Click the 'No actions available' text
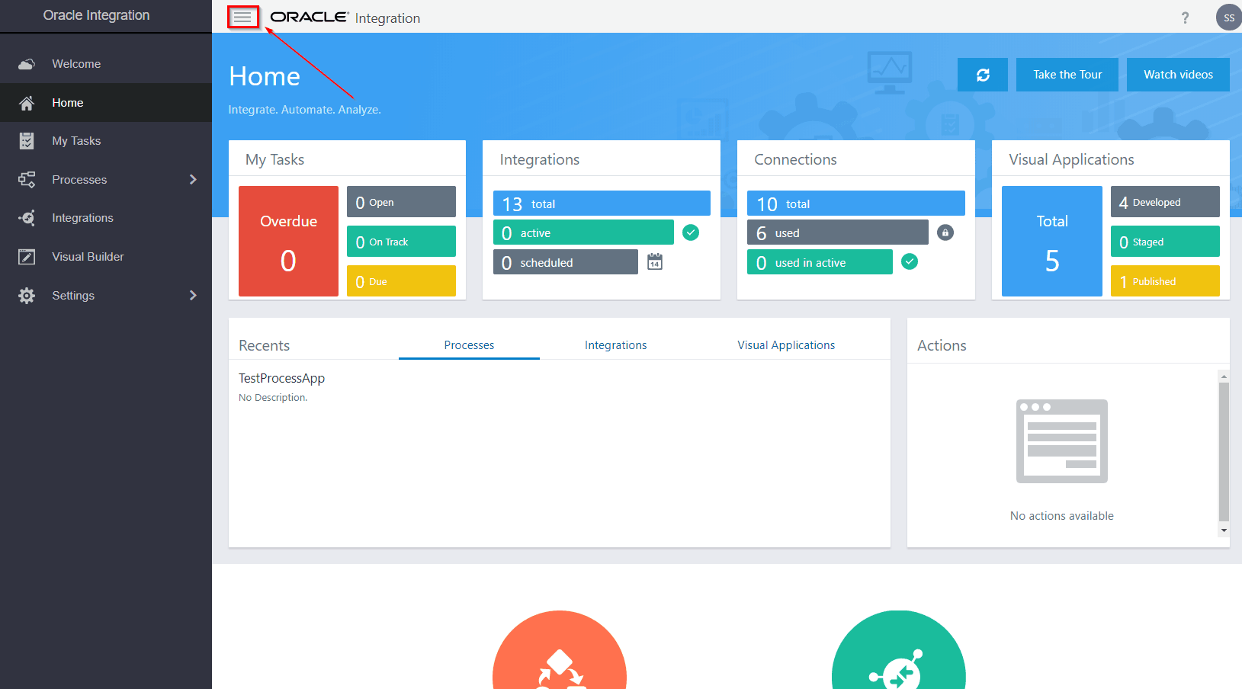This screenshot has width=1242, height=689. tap(1062, 516)
